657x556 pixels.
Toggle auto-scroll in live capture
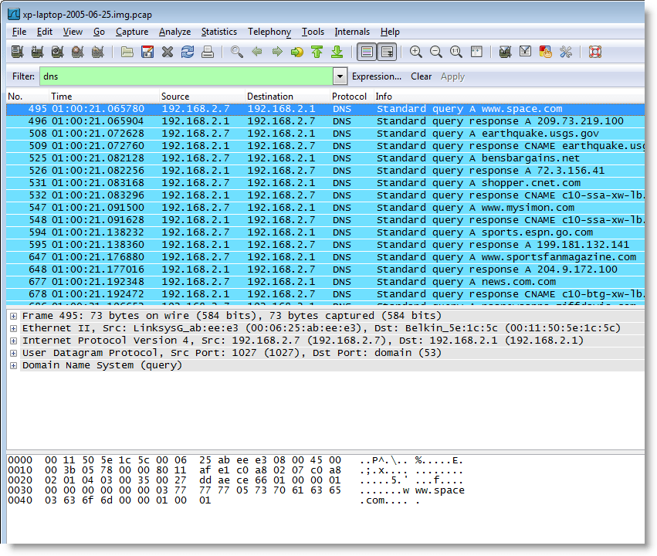(387, 52)
